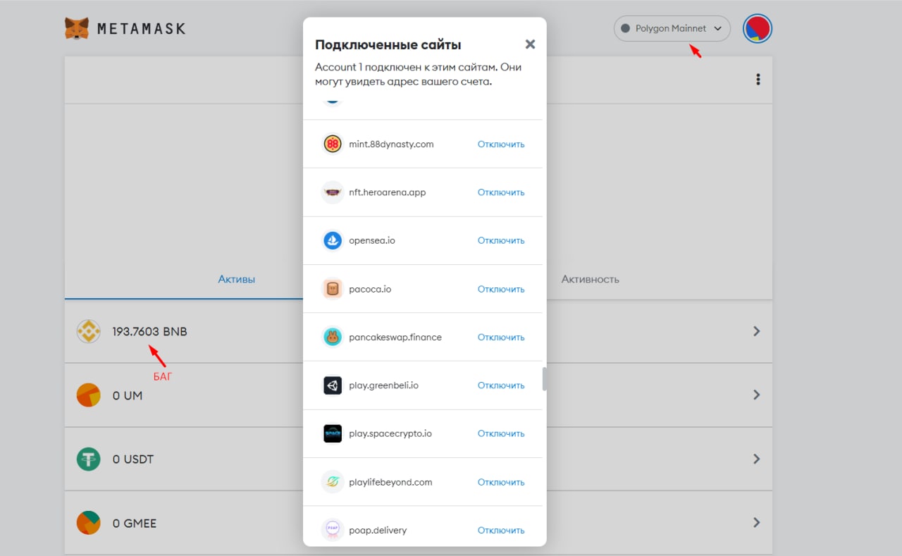The width and height of the screenshot is (902, 556).
Task: Click the mint.88dynasty.com site icon
Action: [x=333, y=144]
